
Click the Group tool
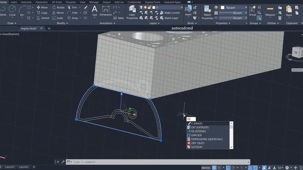tap(252, 11)
